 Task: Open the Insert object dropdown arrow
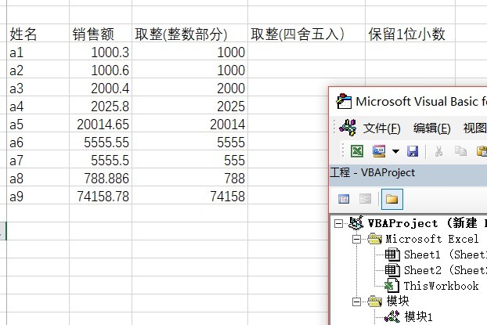395,151
